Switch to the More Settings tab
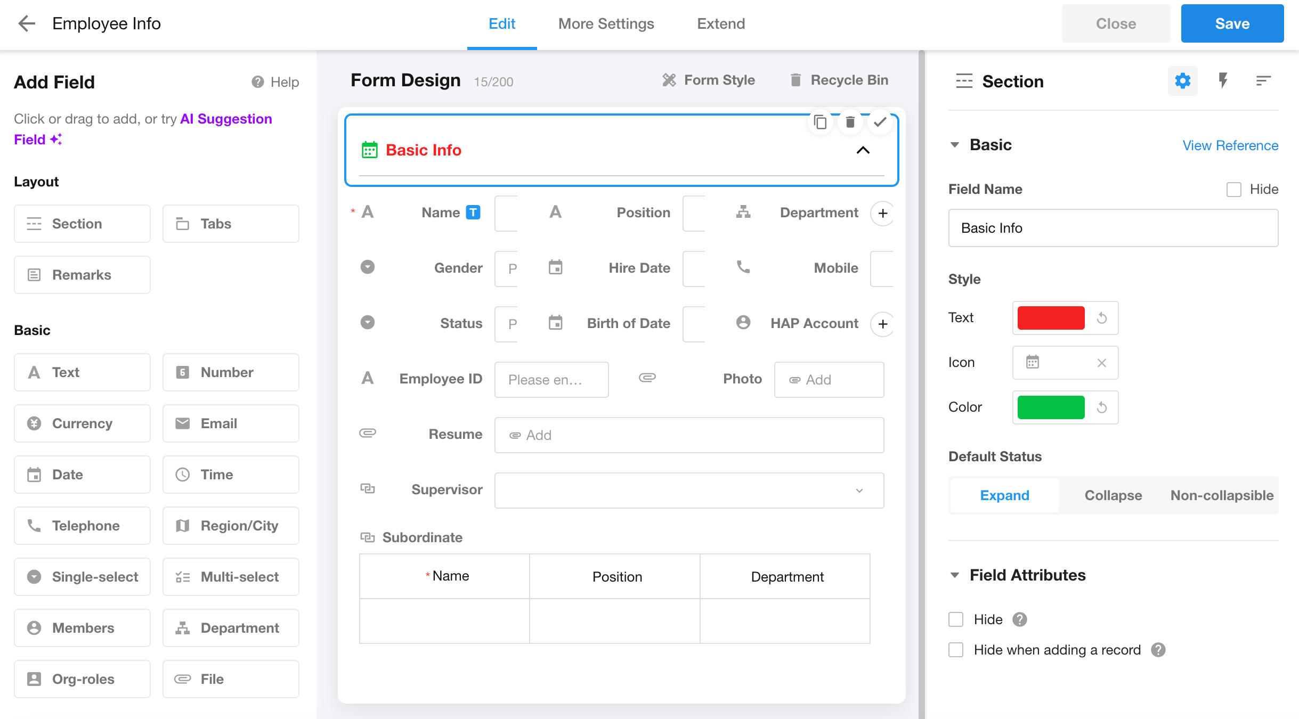 (606, 23)
